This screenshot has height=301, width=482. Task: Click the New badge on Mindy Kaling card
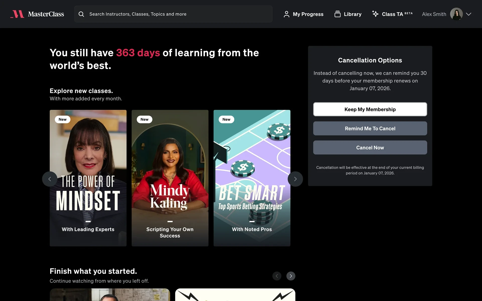tap(144, 119)
